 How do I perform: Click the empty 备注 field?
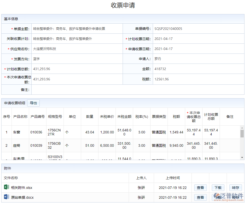[x=137, y=90]
